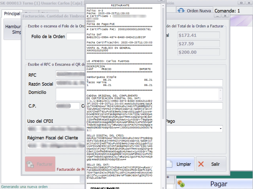
Task: Switch to the Principal tab
Action: (x=12, y=14)
